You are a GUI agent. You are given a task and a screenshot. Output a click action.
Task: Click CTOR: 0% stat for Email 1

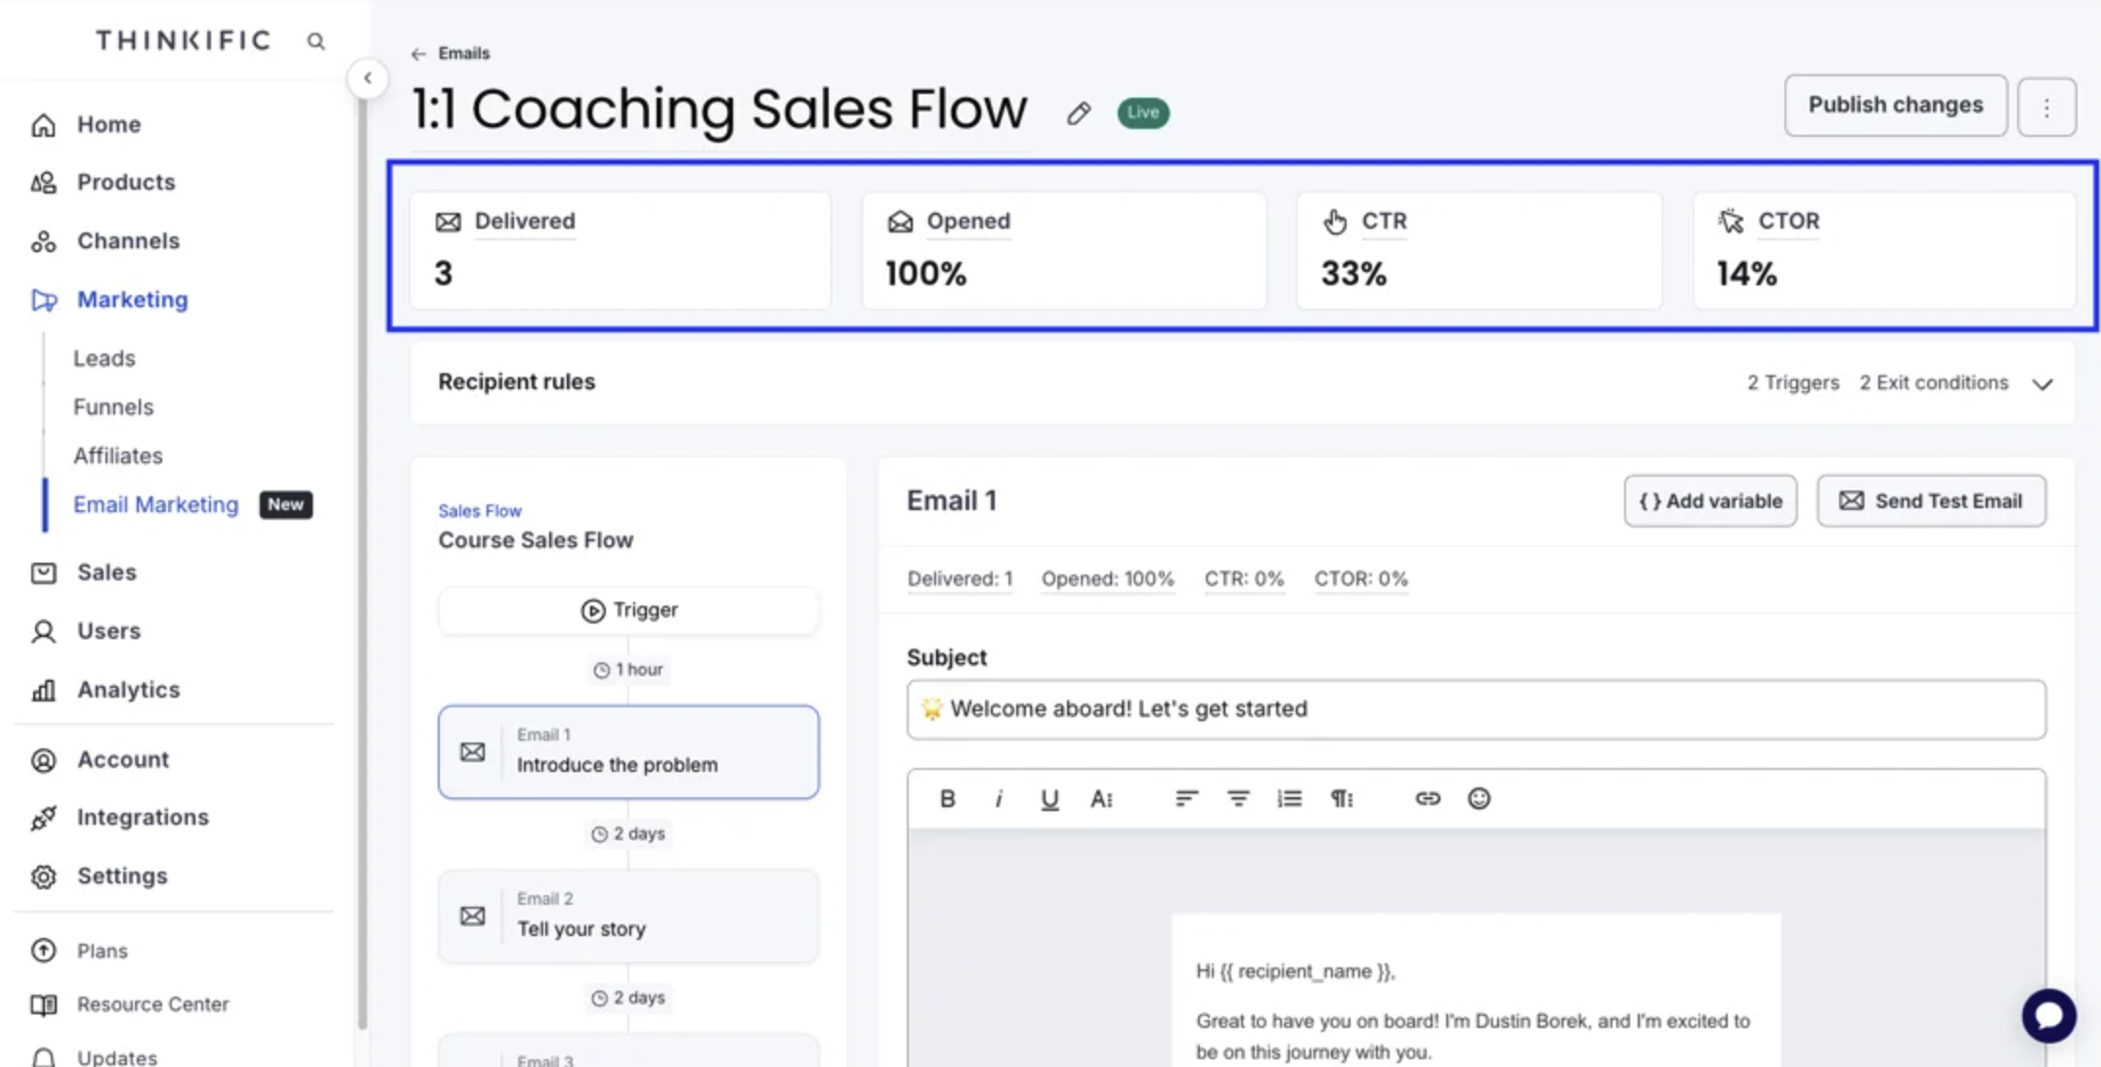(1360, 579)
